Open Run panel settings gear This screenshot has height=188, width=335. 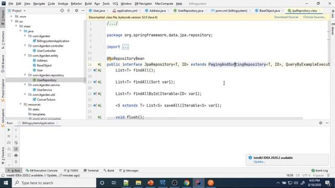[x=321, y=123]
